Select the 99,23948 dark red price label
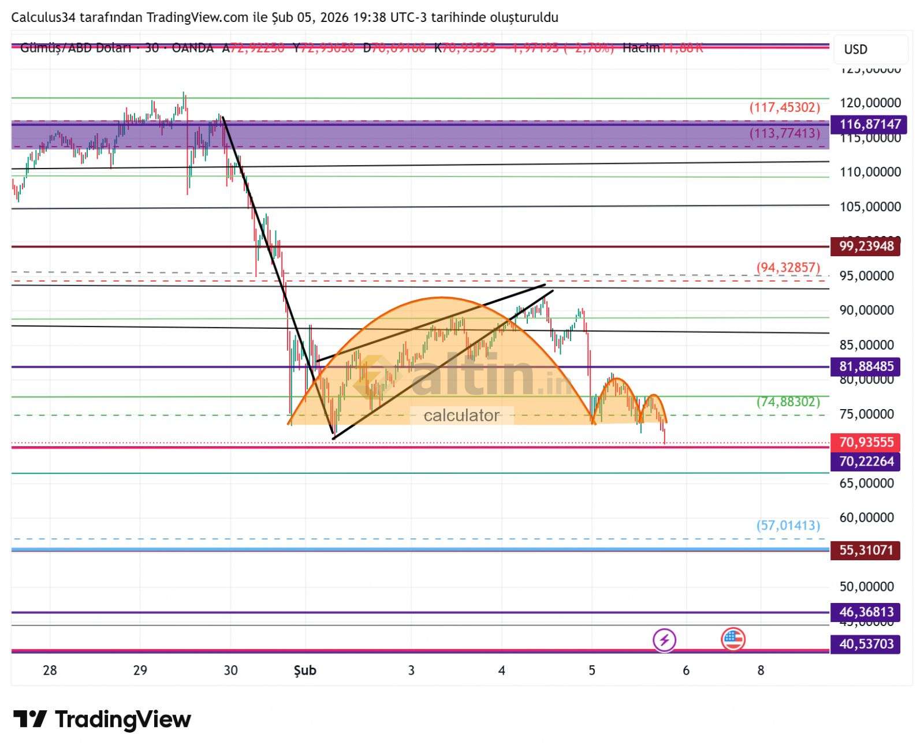 coord(866,246)
